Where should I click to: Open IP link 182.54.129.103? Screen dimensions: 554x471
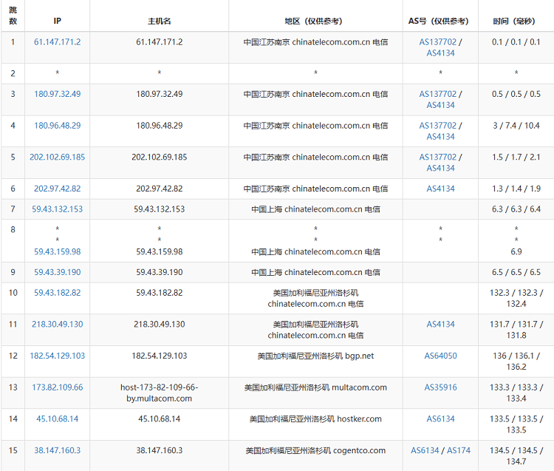(57, 356)
